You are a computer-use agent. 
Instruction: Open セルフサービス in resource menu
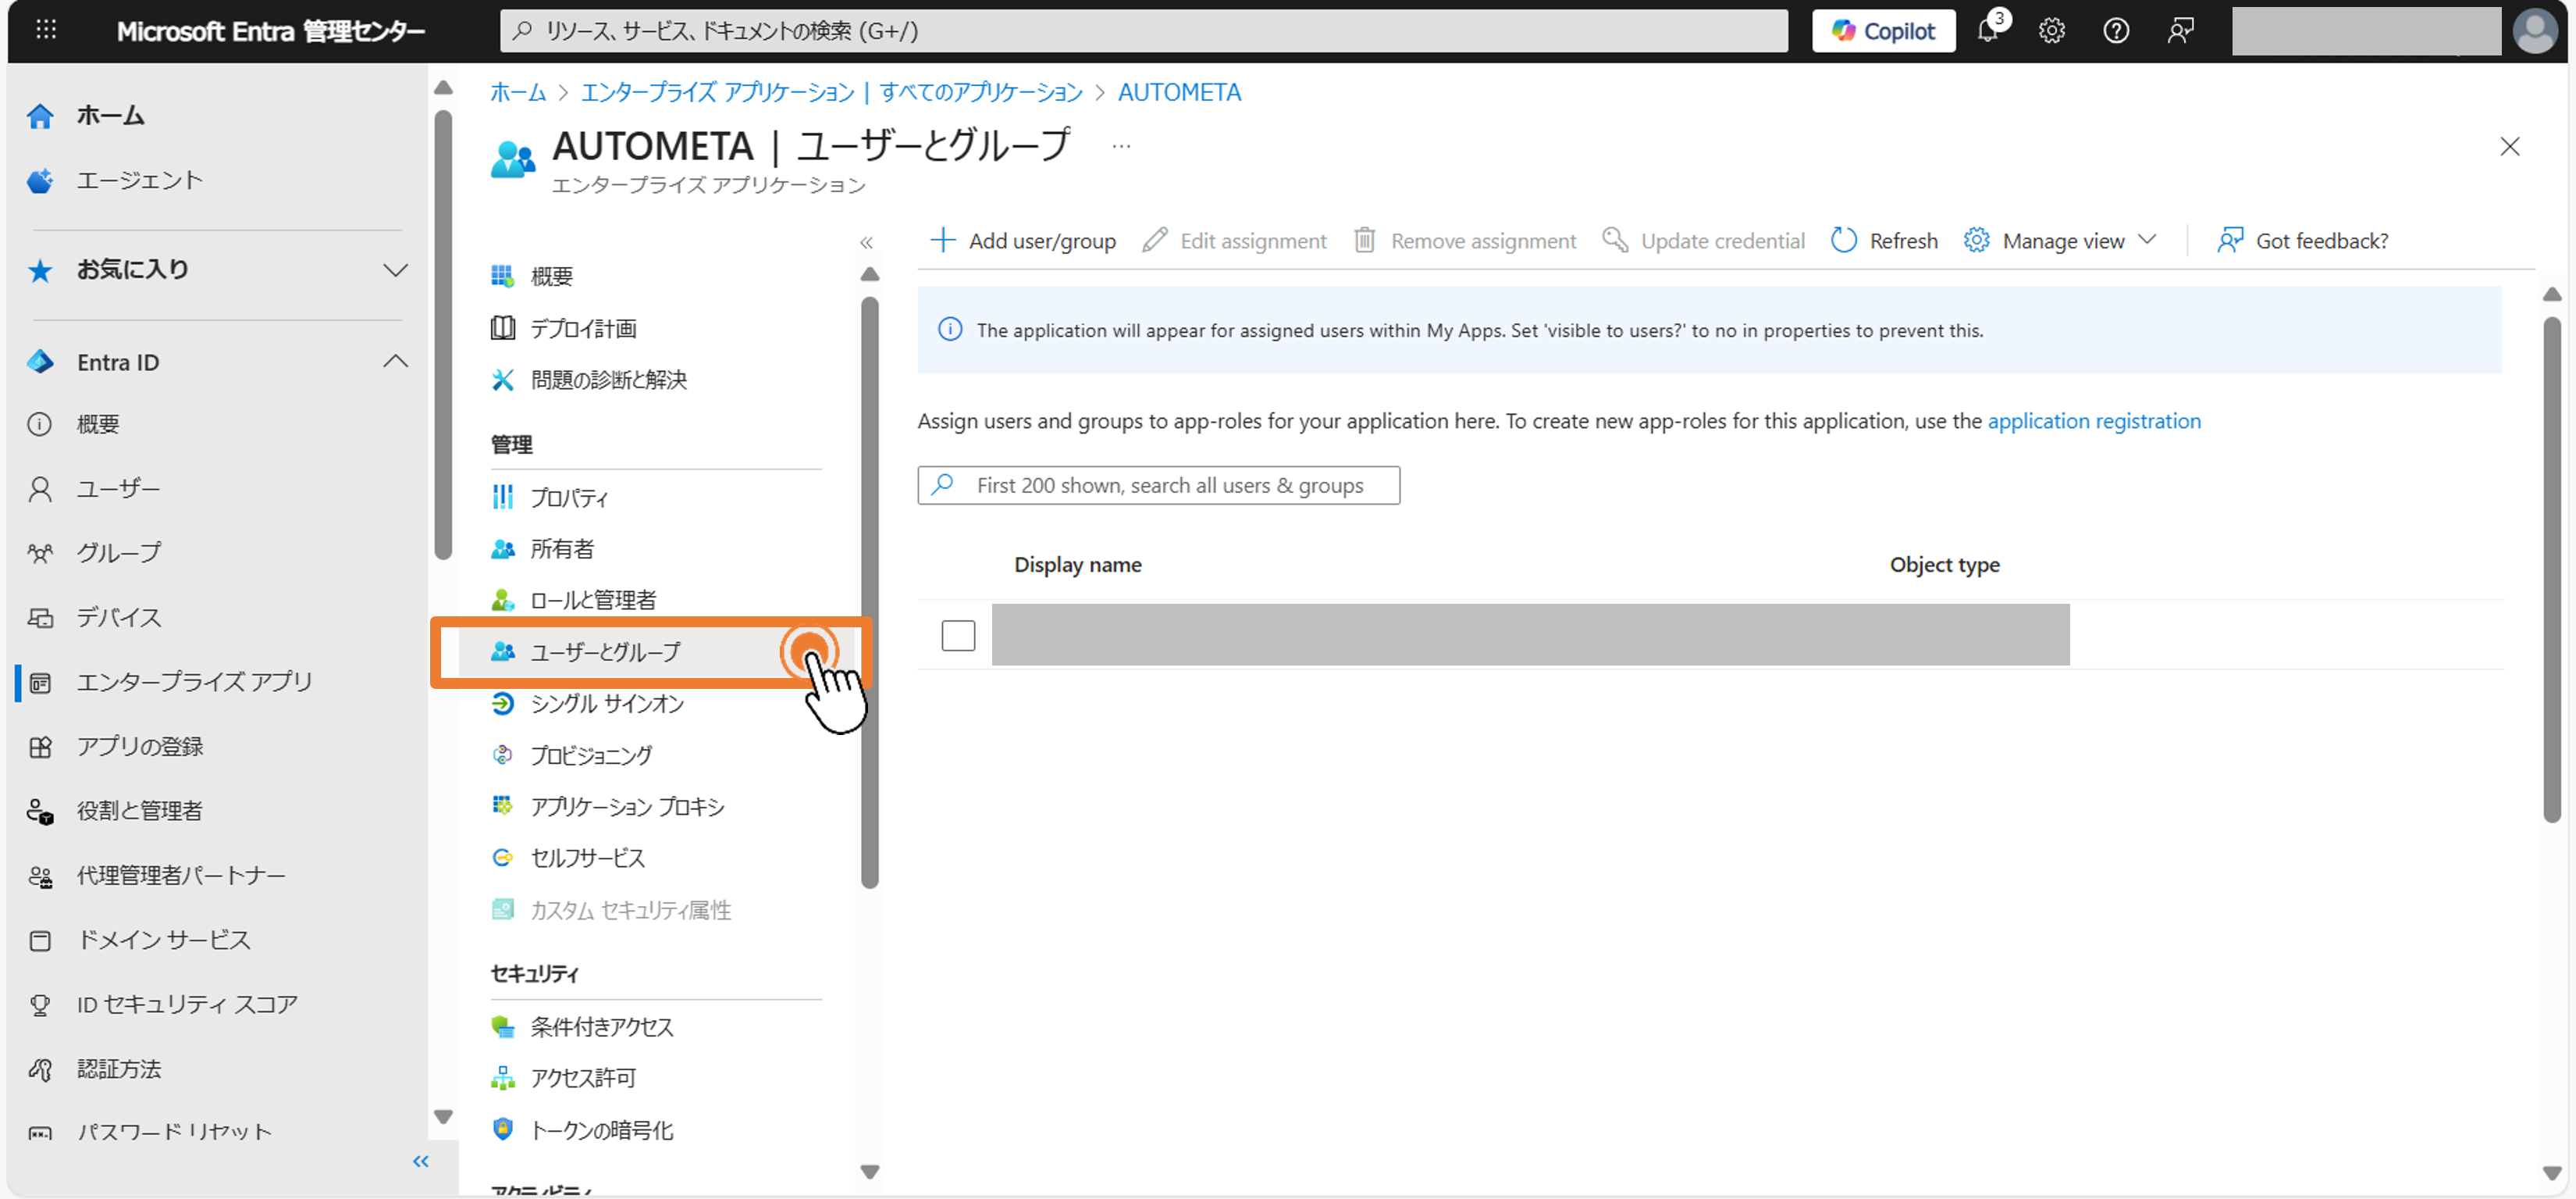pos(587,858)
